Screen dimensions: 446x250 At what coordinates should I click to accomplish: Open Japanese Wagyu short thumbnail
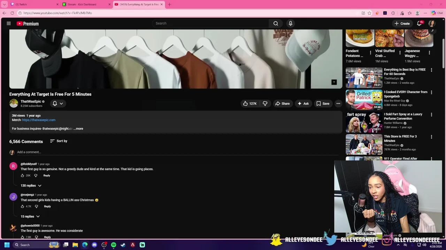click(419, 38)
